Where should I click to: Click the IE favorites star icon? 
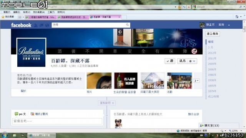pos(3,17)
